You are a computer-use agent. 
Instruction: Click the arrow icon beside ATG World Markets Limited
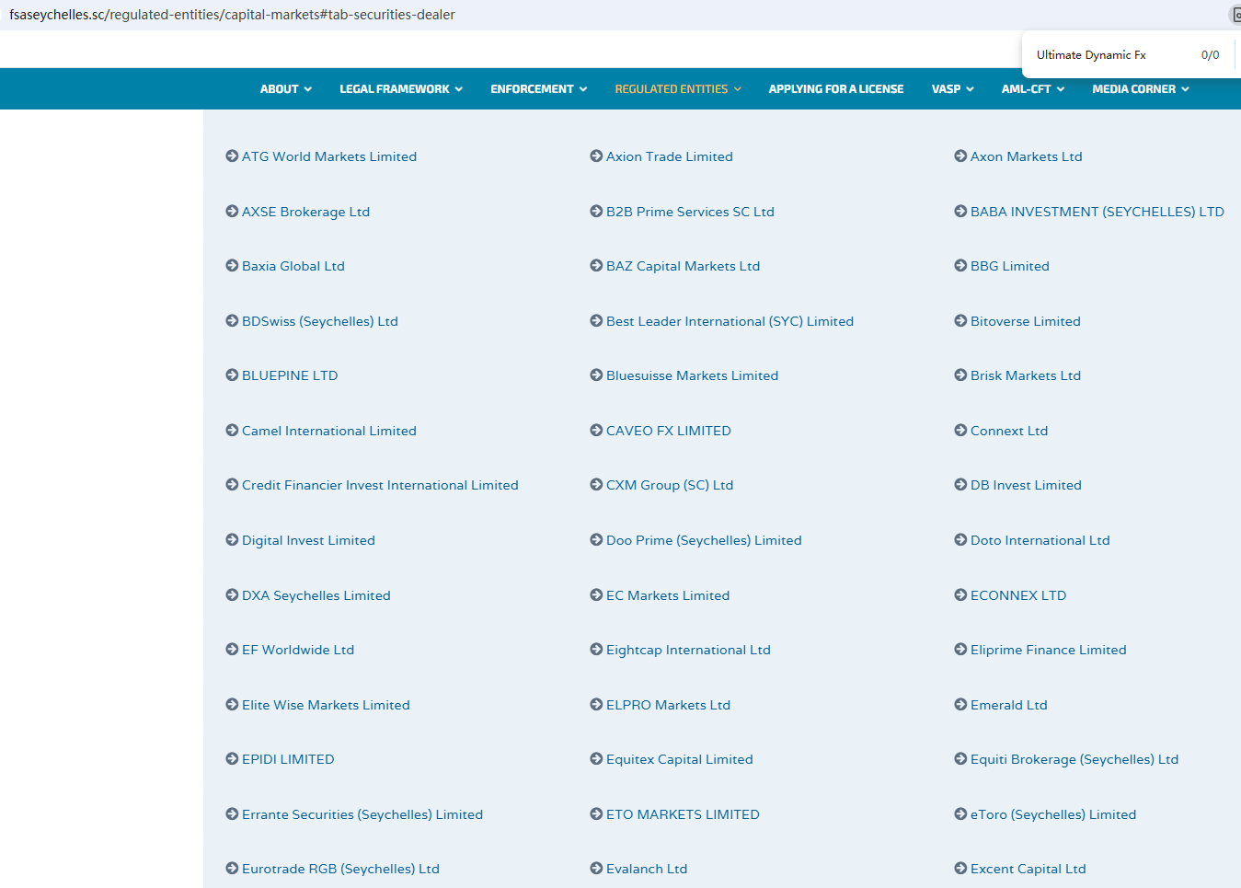click(x=232, y=156)
